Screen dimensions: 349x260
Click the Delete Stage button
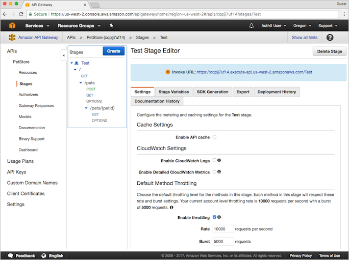click(x=330, y=51)
